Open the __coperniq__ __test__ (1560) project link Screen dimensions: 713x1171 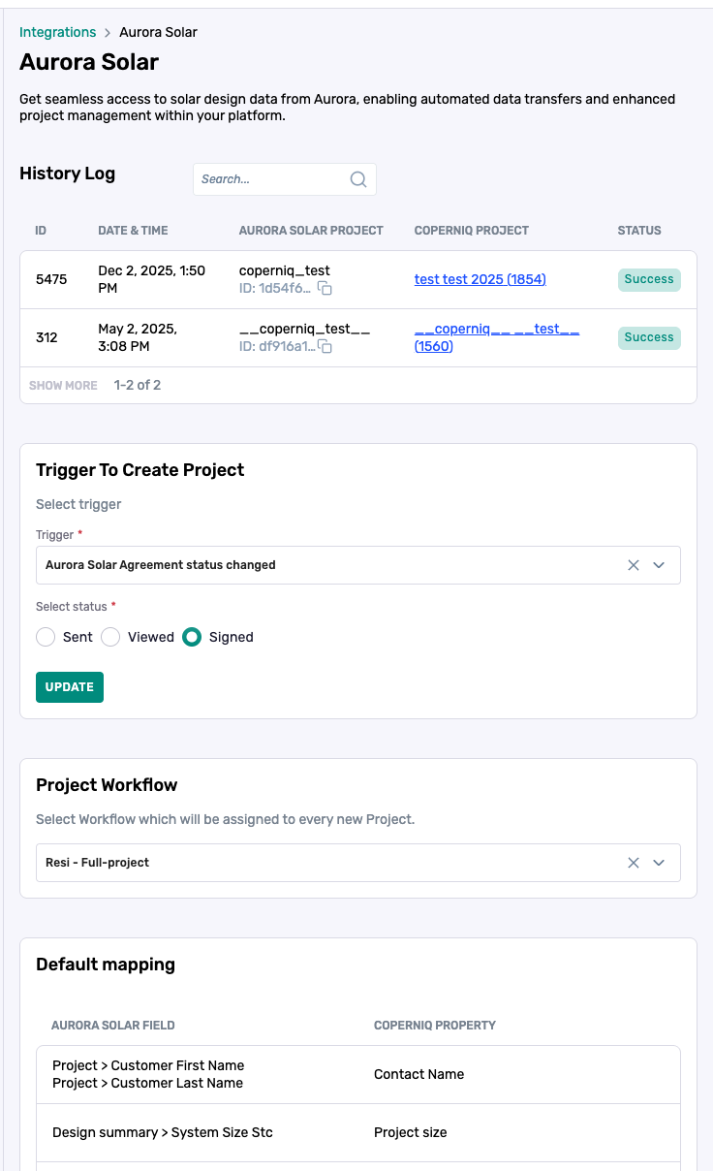(x=497, y=337)
